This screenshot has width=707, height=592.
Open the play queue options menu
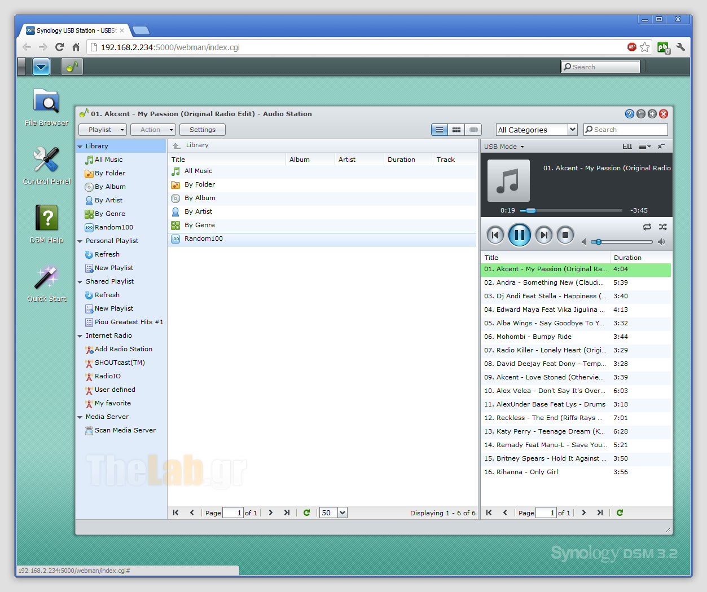pyautogui.click(x=644, y=147)
